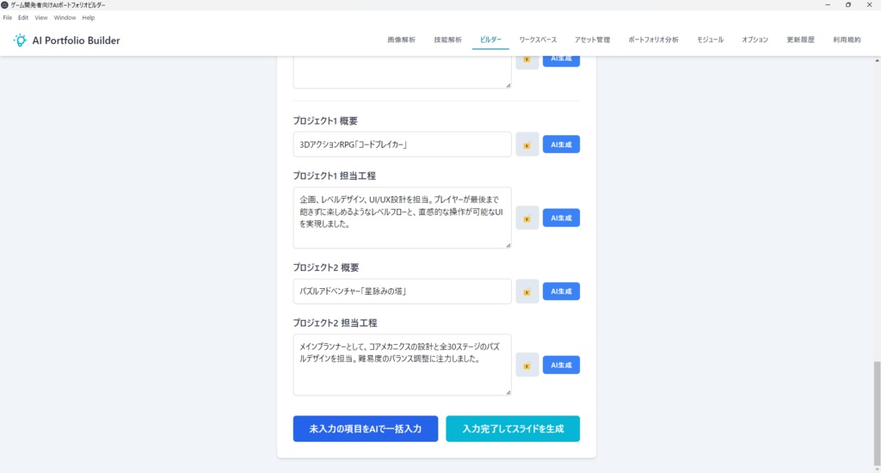Click resize handle of プロジェクト2 担当工程 textarea
The image size is (881, 473).
(x=508, y=393)
